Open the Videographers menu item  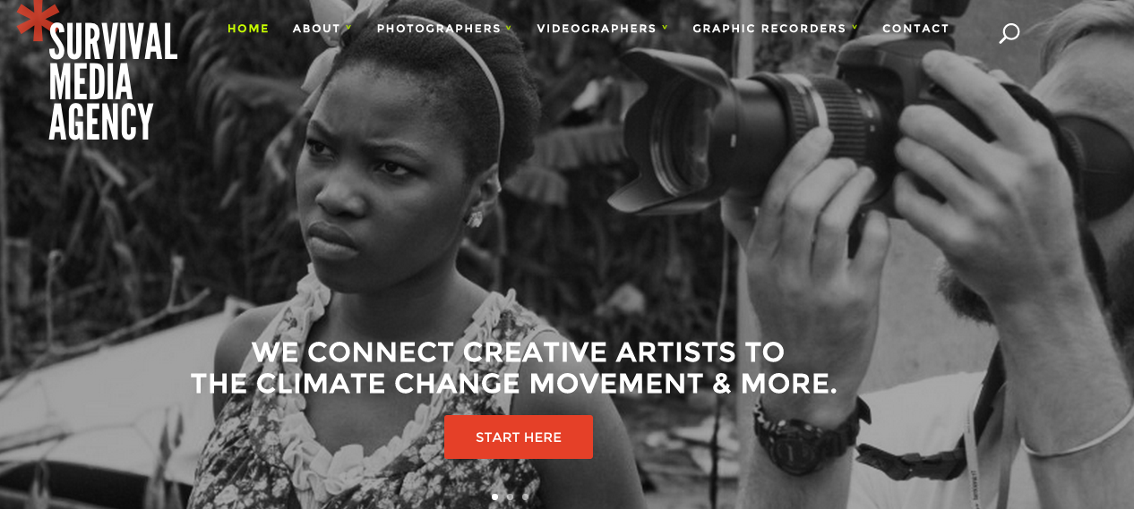point(597,29)
